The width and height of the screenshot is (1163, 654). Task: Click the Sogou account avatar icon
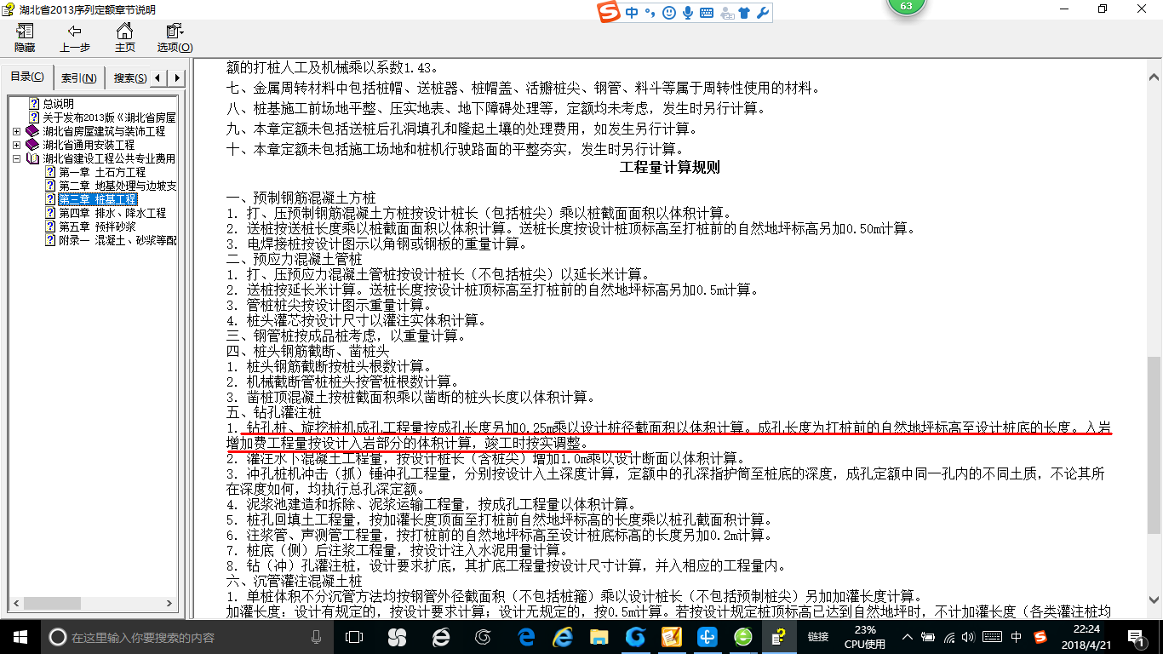pyautogui.click(x=726, y=13)
